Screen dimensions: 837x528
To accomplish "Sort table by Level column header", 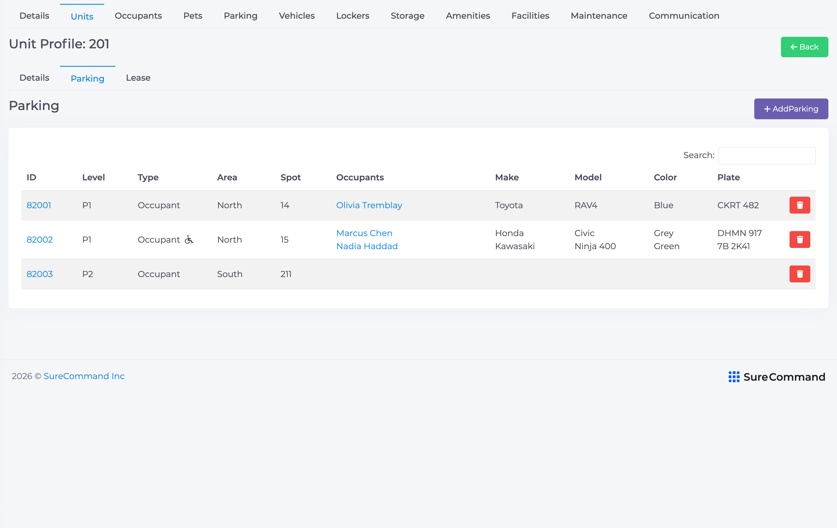I will (93, 177).
